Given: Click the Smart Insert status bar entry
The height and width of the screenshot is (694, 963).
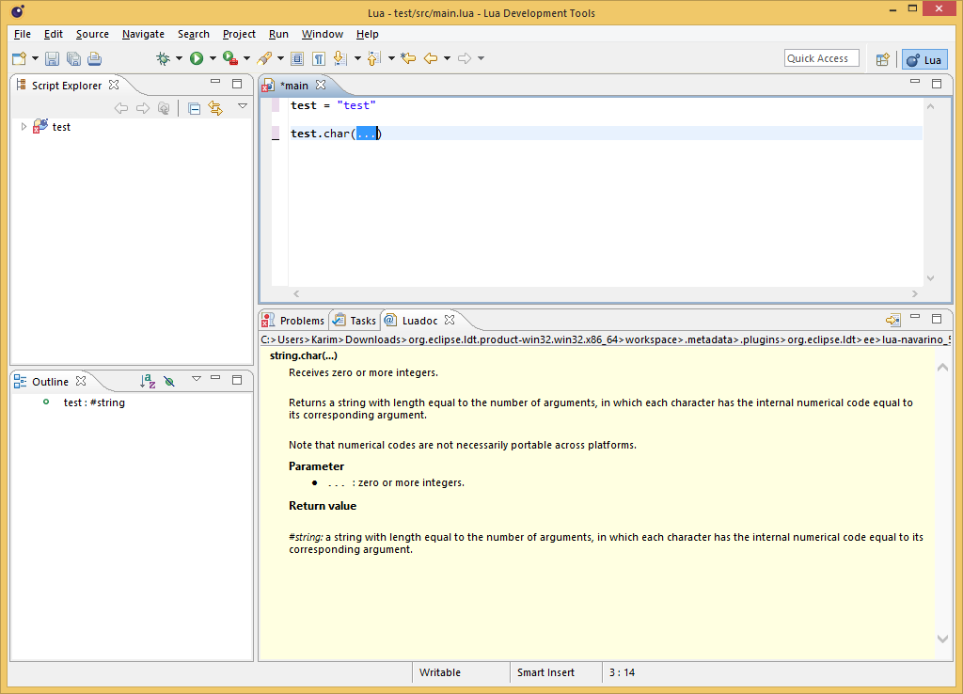Looking at the screenshot, I should (545, 672).
